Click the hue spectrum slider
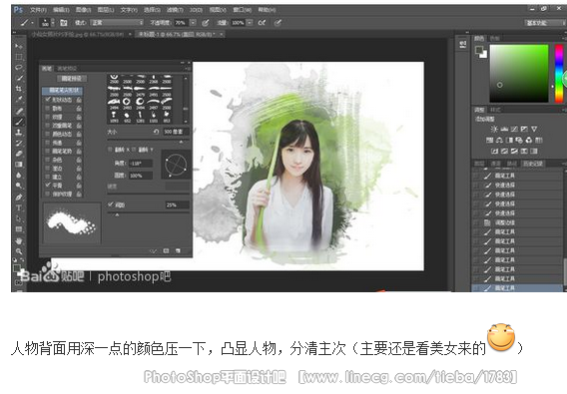 559,74
